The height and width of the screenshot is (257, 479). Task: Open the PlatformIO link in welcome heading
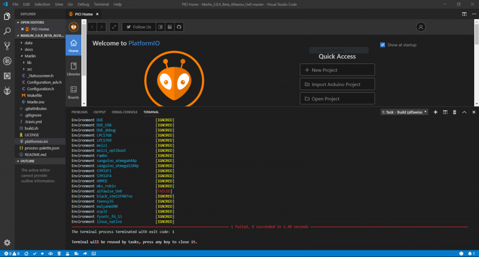point(144,43)
